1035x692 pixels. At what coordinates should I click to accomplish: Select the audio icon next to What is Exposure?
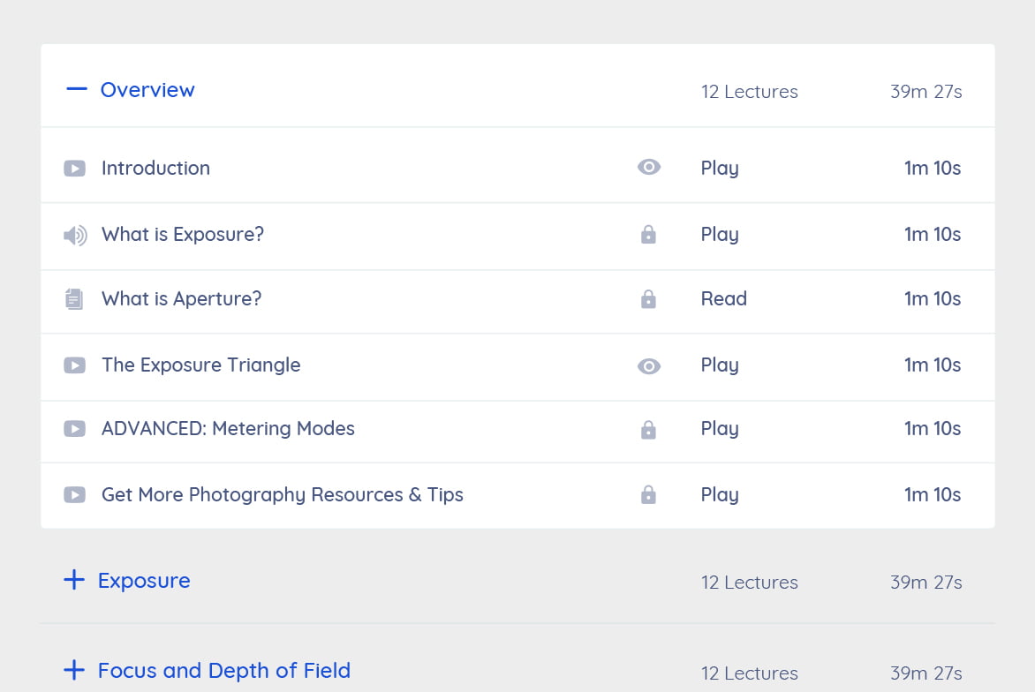(x=75, y=235)
